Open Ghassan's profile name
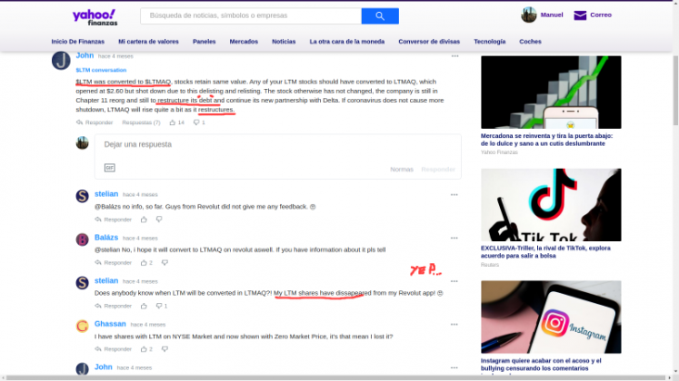679x381 pixels. click(x=110, y=324)
